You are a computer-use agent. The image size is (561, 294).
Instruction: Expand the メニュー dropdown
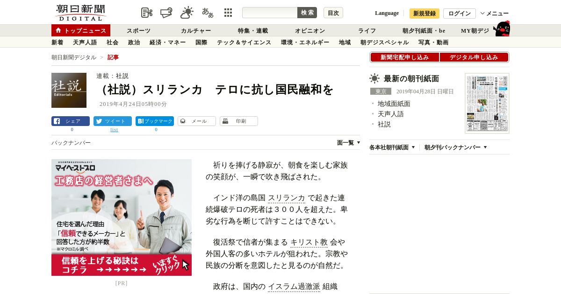coord(495,14)
